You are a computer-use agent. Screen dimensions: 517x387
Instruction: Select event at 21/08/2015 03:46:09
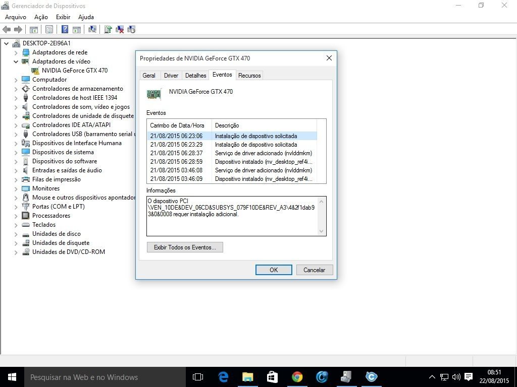232,179
